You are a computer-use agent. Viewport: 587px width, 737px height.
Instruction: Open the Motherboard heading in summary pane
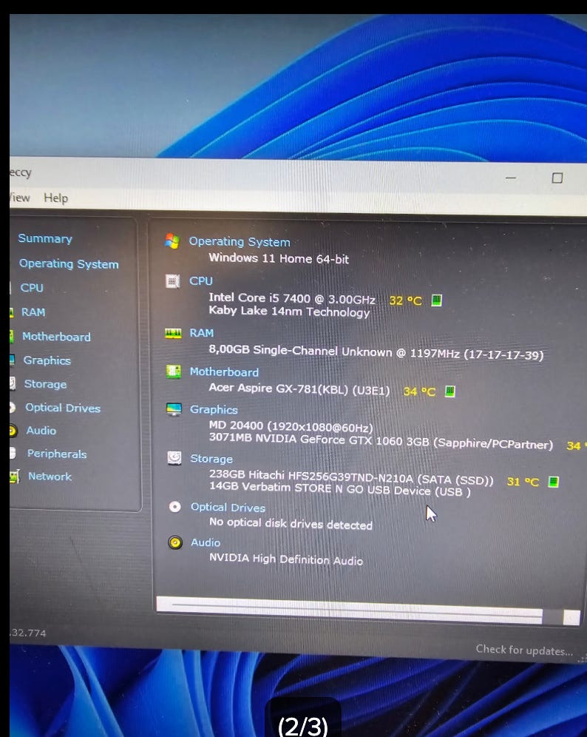click(224, 371)
